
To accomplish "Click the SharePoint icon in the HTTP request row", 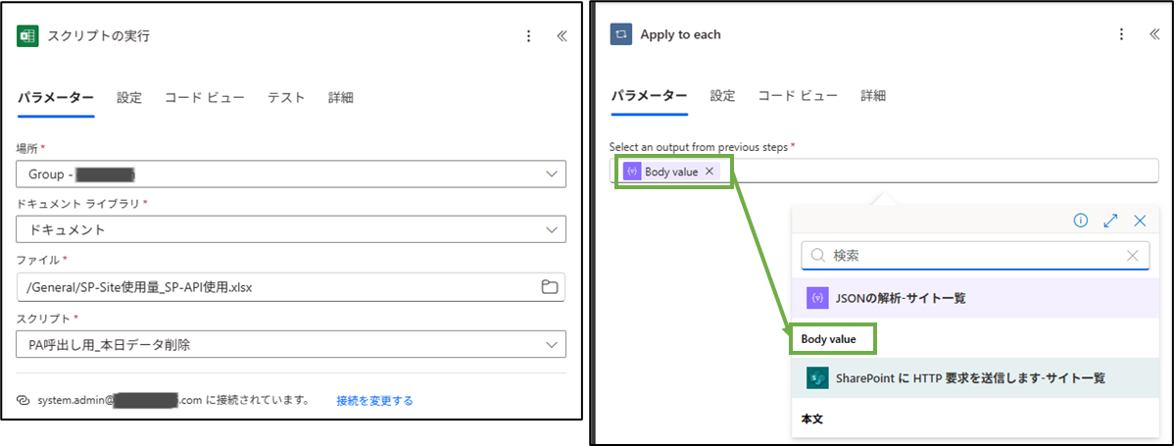I will click(817, 378).
